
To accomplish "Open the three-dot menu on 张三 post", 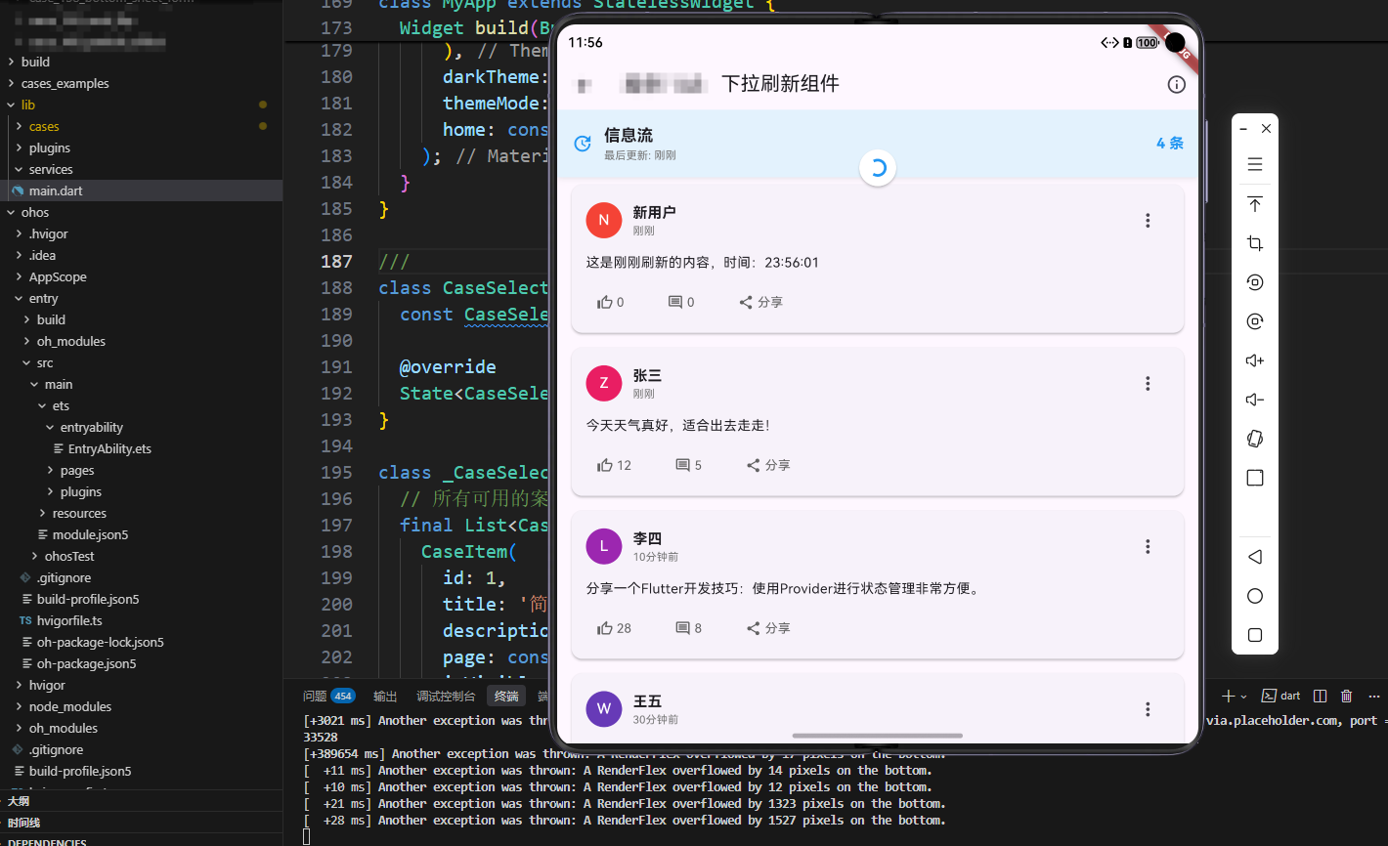I will pyautogui.click(x=1148, y=384).
